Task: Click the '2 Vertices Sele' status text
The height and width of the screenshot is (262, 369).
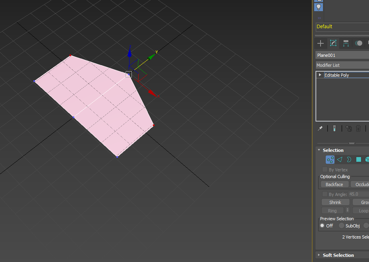Action: [x=355, y=237]
